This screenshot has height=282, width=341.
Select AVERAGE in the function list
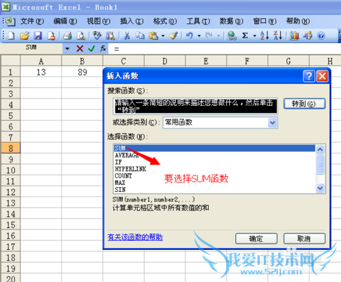tap(214, 155)
